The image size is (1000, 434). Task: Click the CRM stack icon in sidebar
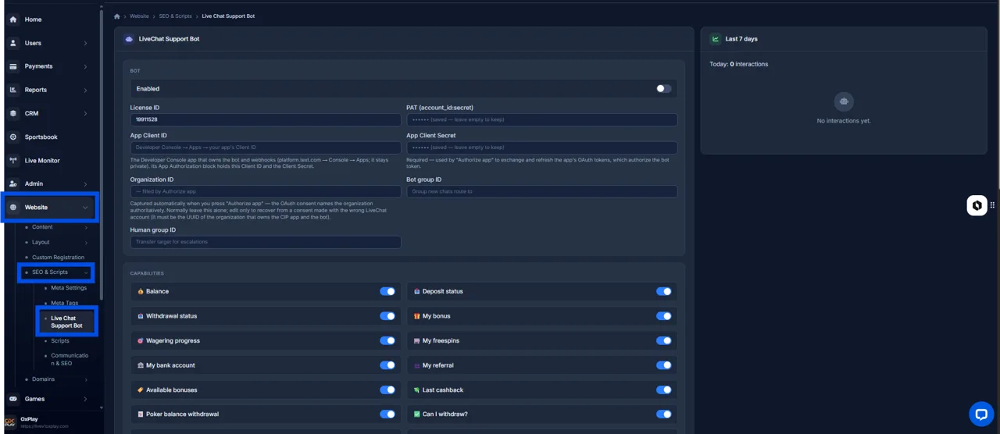(x=13, y=113)
